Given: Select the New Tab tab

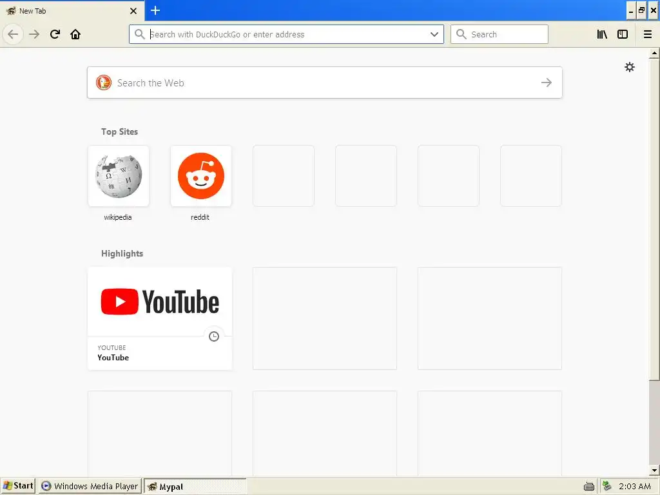Looking at the screenshot, I should [x=72, y=10].
